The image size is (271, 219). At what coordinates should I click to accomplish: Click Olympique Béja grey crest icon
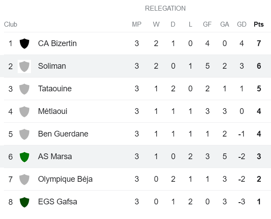(24, 179)
